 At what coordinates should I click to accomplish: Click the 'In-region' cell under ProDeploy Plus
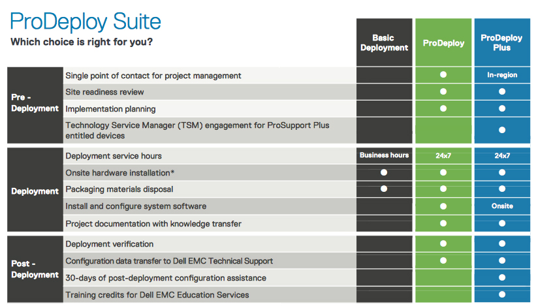(502, 75)
